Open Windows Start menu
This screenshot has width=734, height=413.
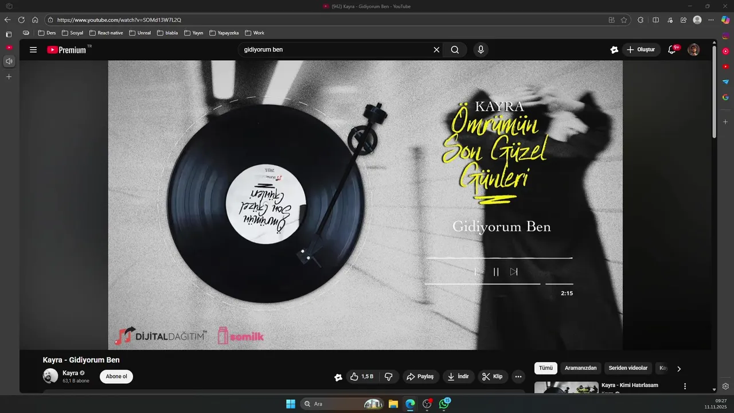291,404
